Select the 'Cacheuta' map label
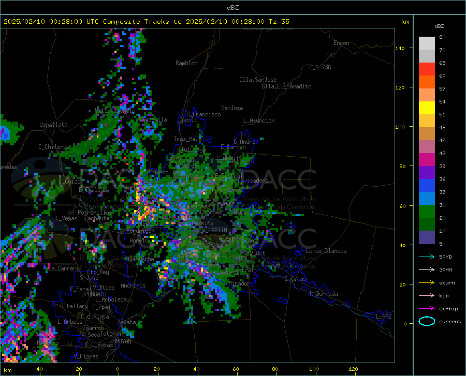 (x=97, y=218)
